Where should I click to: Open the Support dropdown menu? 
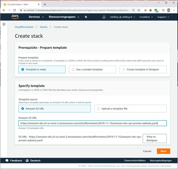[163, 17]
